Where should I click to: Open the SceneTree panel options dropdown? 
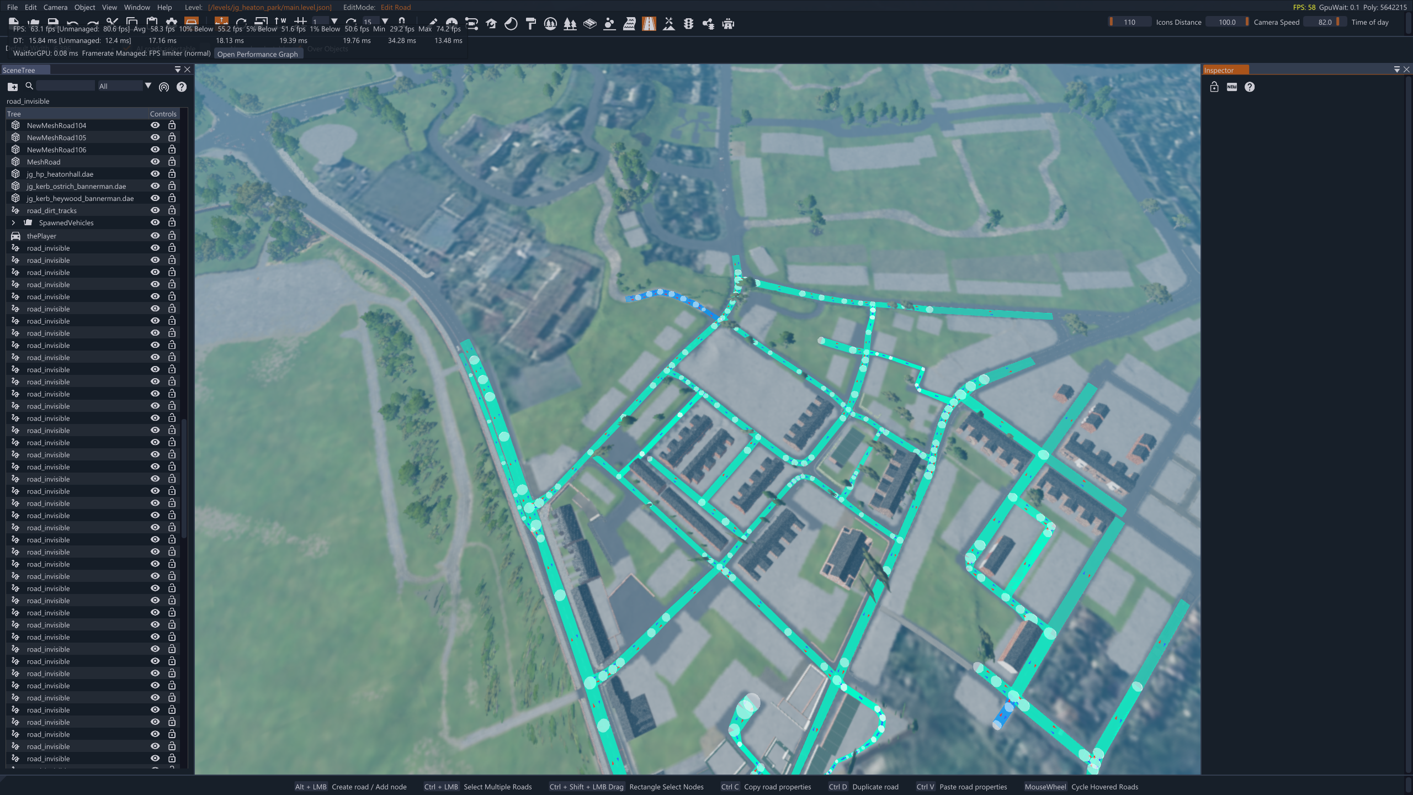177,70
